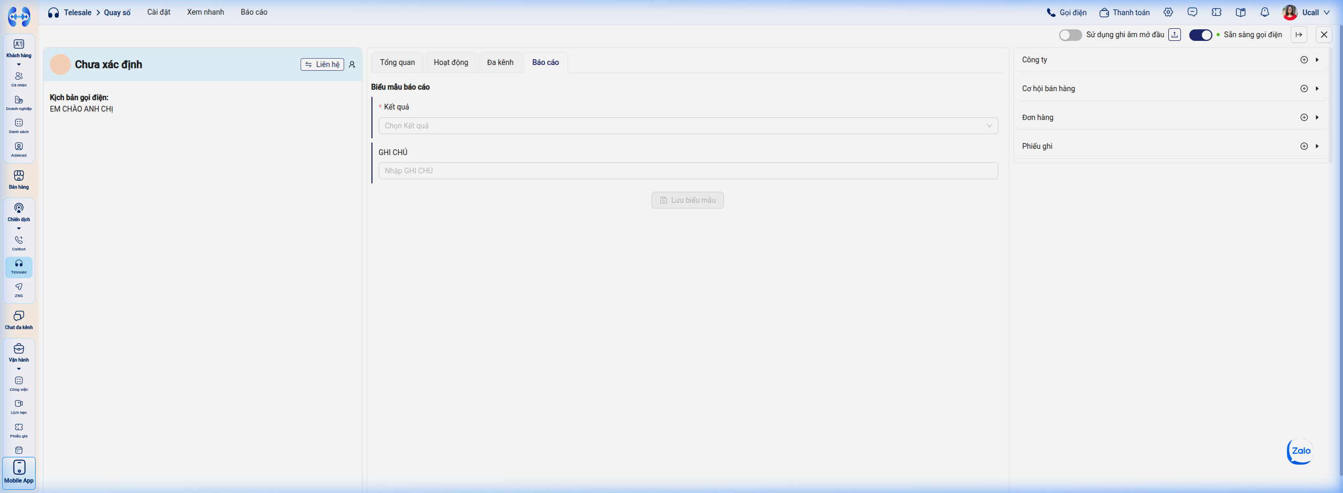The image size is (1343, 493).
Task: Open Chat đa kênh module
Action: pyautogui.click(x=19, y=320)
